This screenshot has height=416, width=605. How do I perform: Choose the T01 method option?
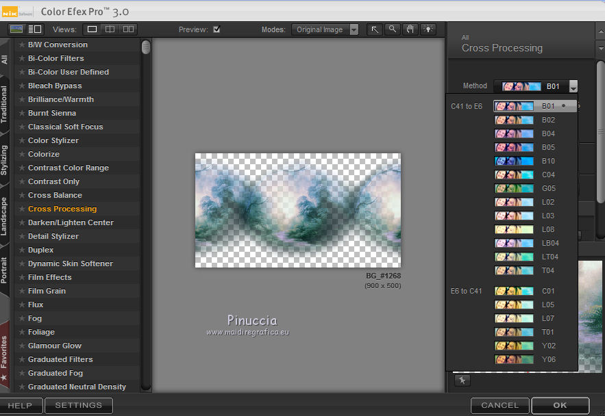click(535, 332)
